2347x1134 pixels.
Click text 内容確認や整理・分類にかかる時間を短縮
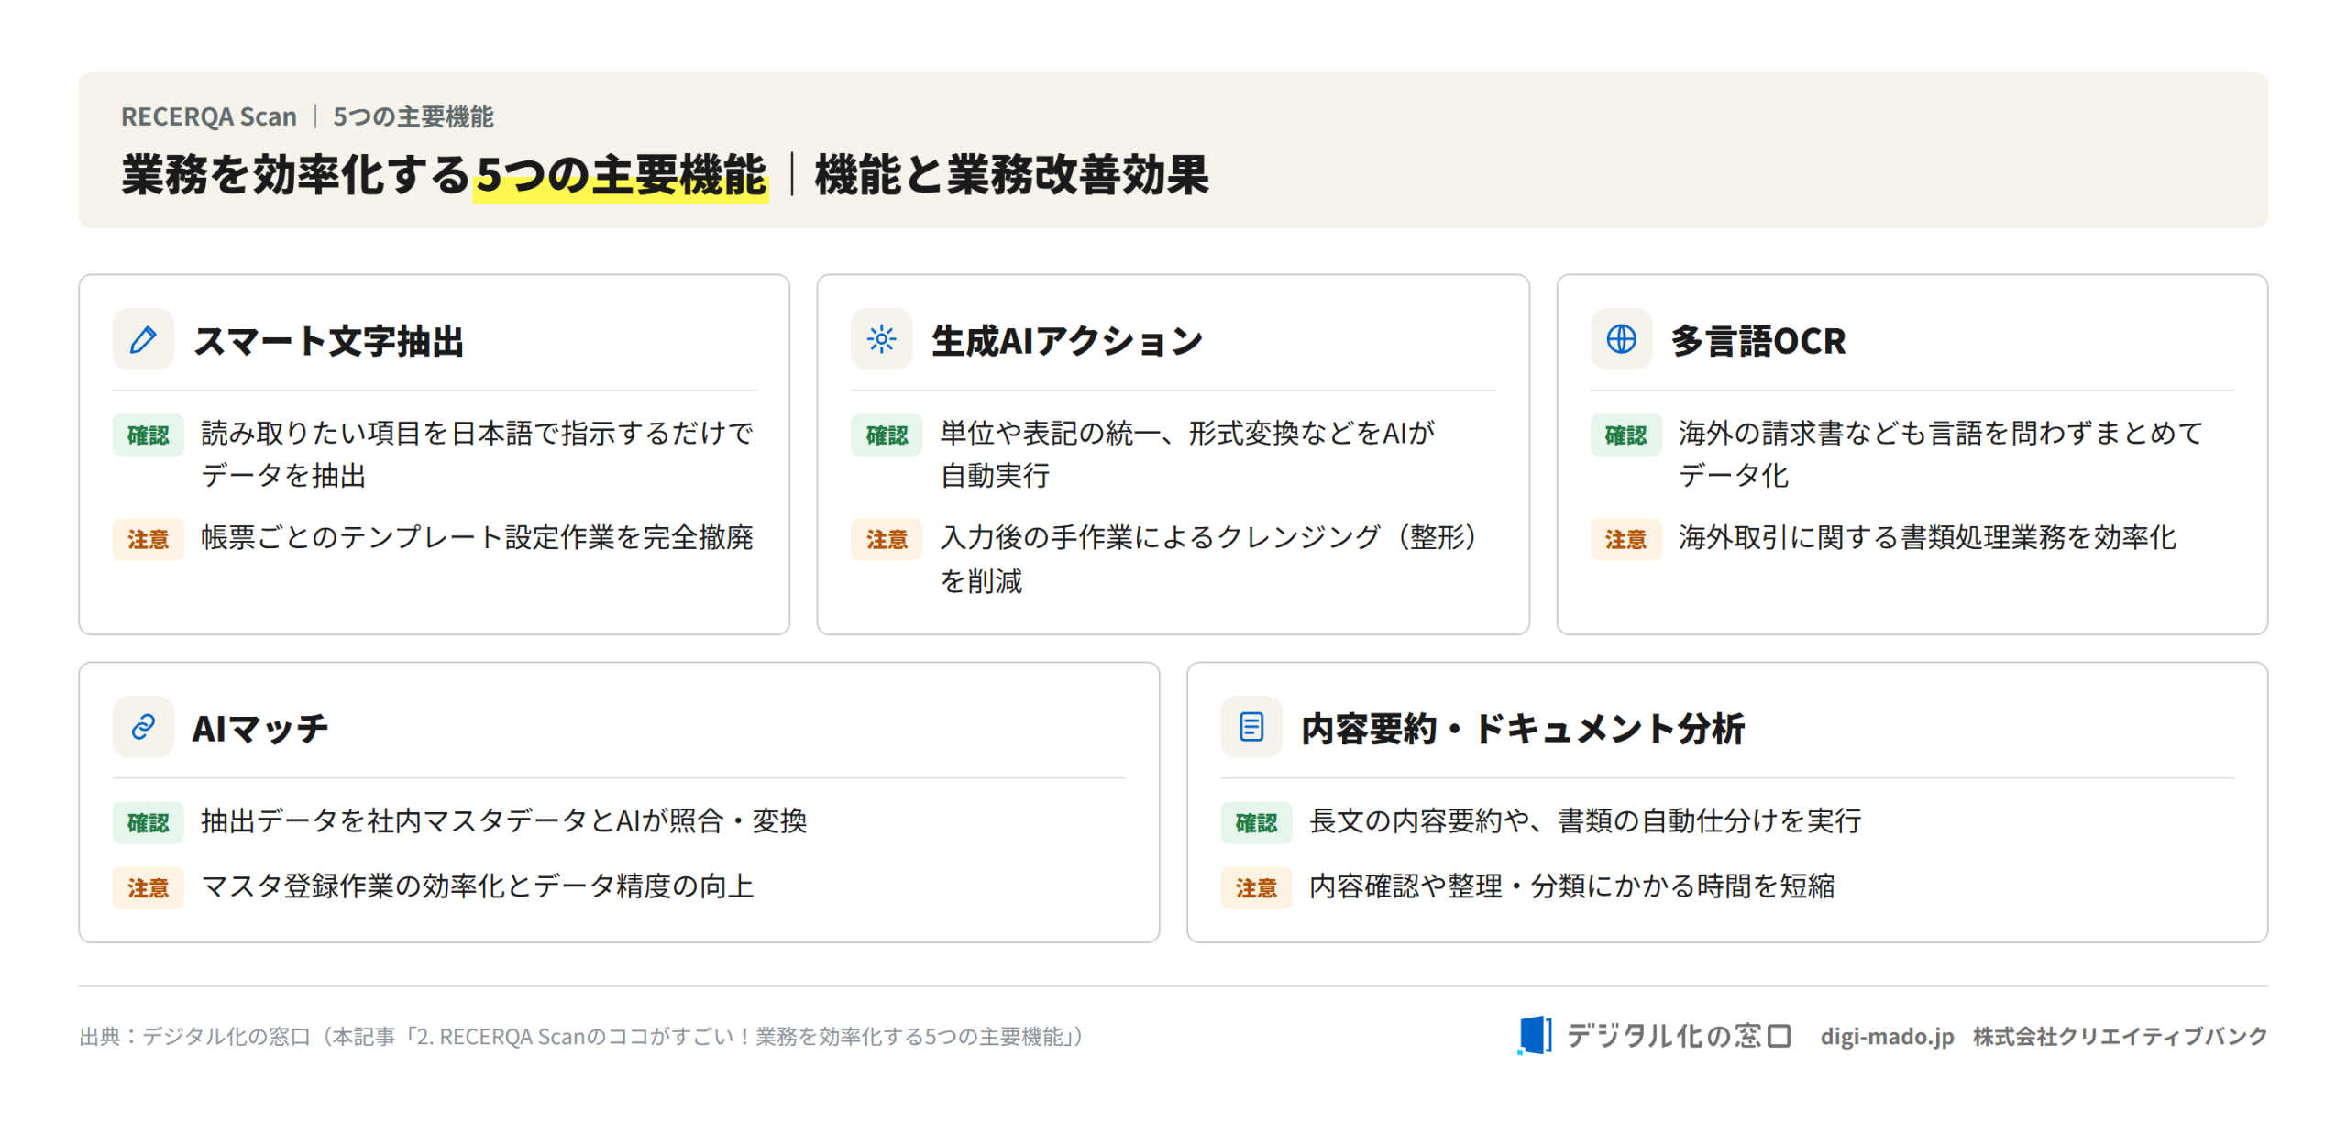click(1571, 885)
